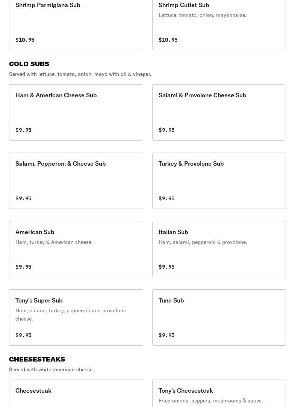Pick the Turkey & Provolone Sub
The height and width of the screenshot is (407, 295).
click(219, 180)
